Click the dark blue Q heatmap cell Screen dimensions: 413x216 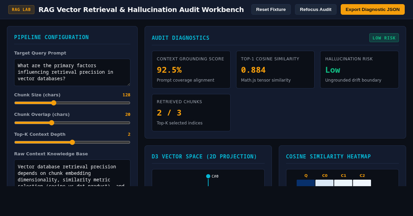(306, 183)
